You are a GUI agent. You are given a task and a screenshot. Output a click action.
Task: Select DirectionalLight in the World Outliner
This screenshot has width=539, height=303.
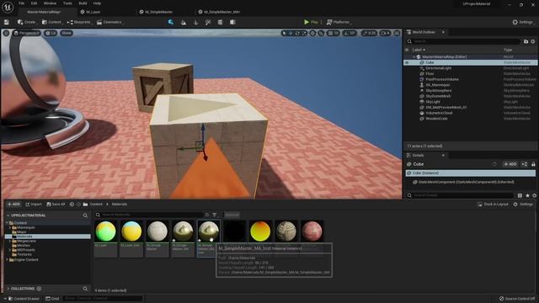[x=438, y=68]
